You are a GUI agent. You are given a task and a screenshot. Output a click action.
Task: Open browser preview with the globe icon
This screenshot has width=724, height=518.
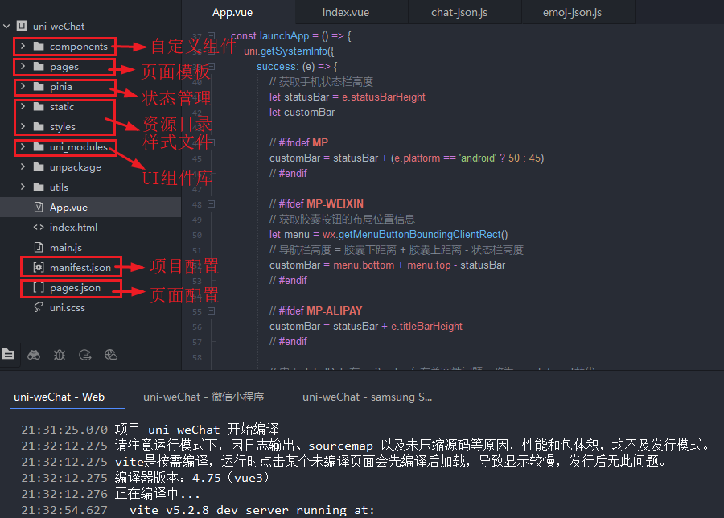110,354
